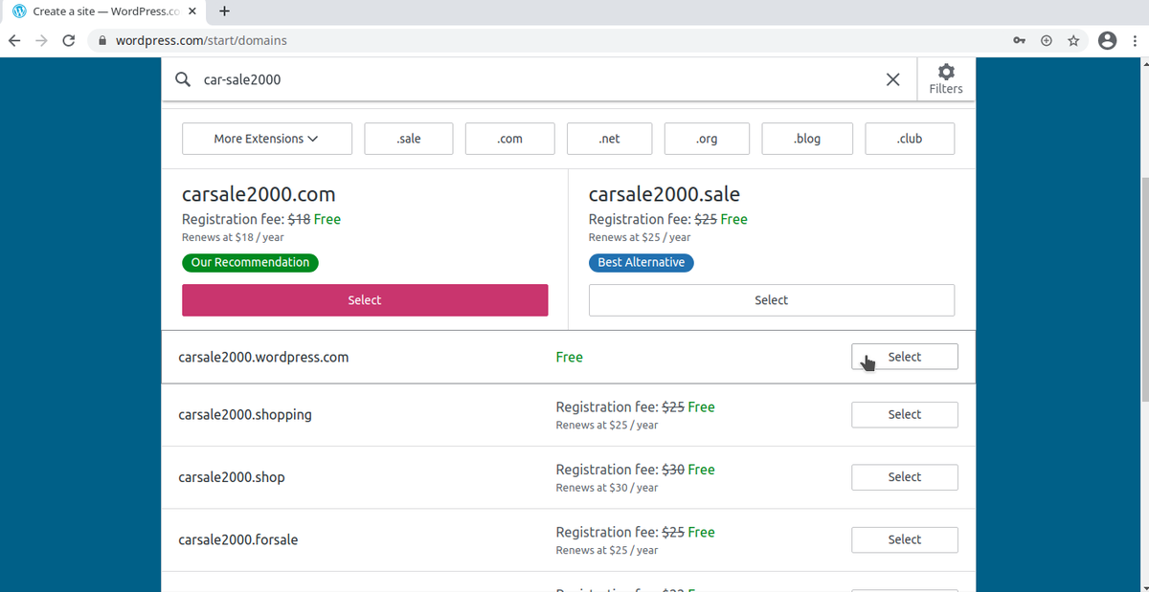The image size is (1149, 592).
Task: Go back using browser back arrow
Action: point(14,40)
